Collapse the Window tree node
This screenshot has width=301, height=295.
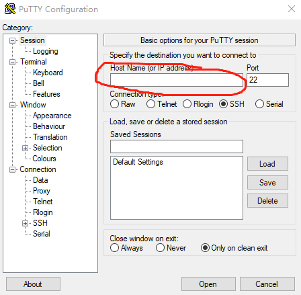[12, 105]
